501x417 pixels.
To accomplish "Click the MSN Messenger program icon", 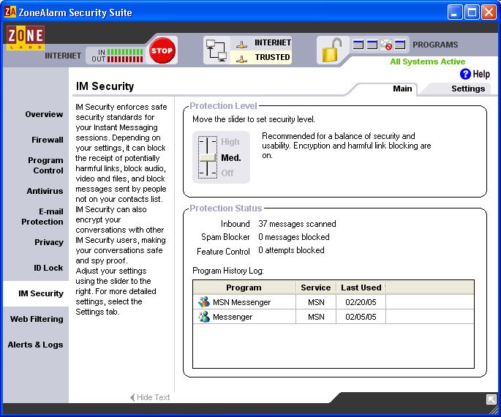I will [203, 302].
